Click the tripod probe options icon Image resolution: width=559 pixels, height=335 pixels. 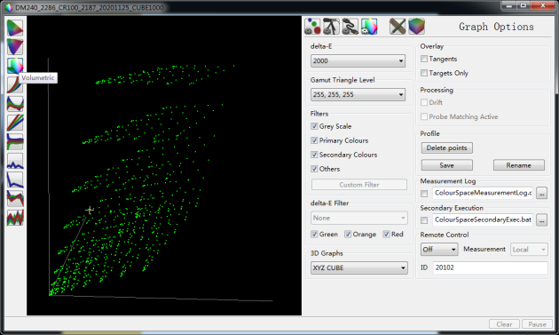tap(331, 27)
